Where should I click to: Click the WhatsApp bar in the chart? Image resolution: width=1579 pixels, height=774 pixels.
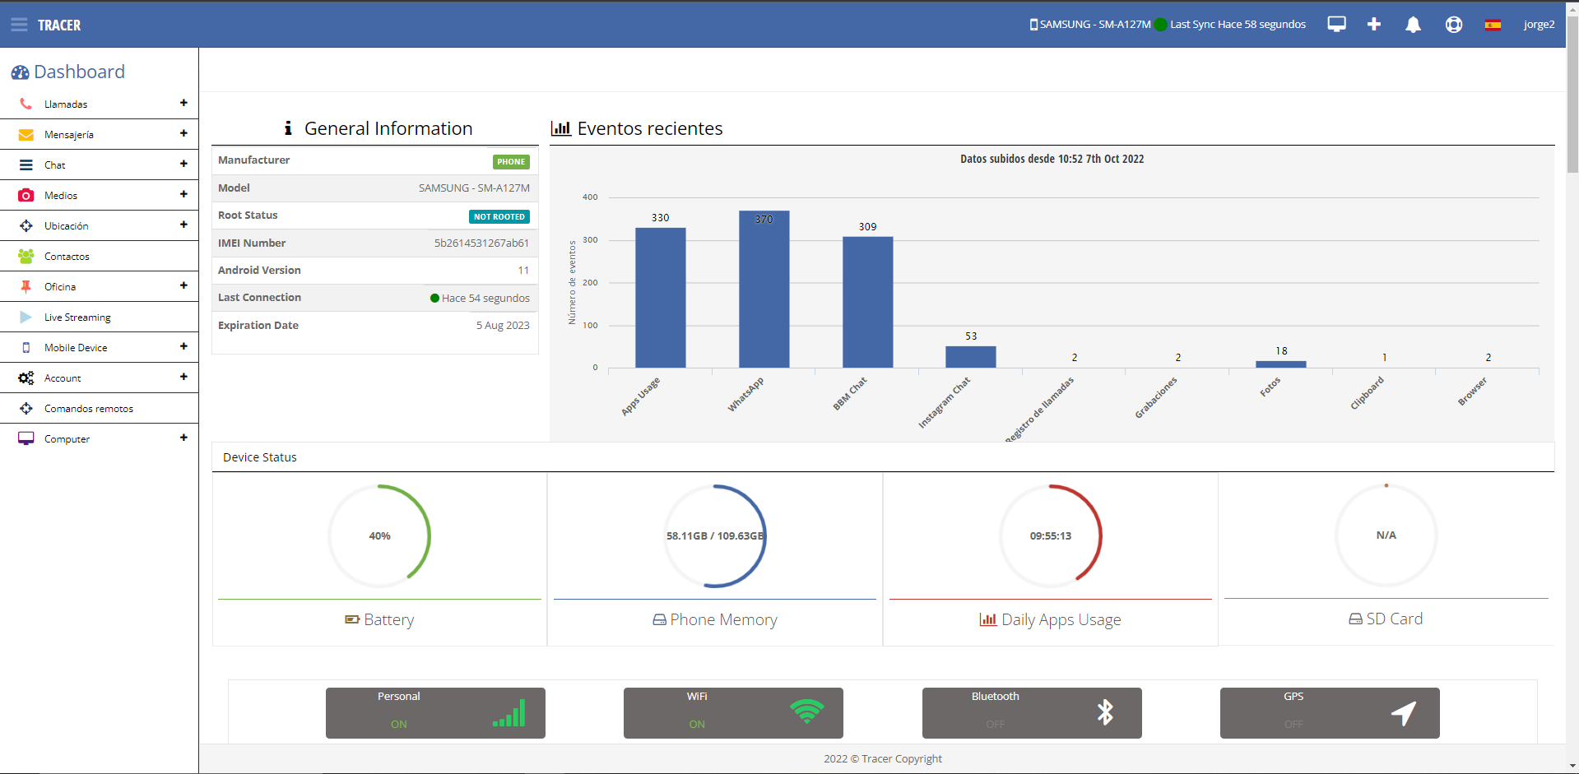pyautogui.click(x=764, y=290)
